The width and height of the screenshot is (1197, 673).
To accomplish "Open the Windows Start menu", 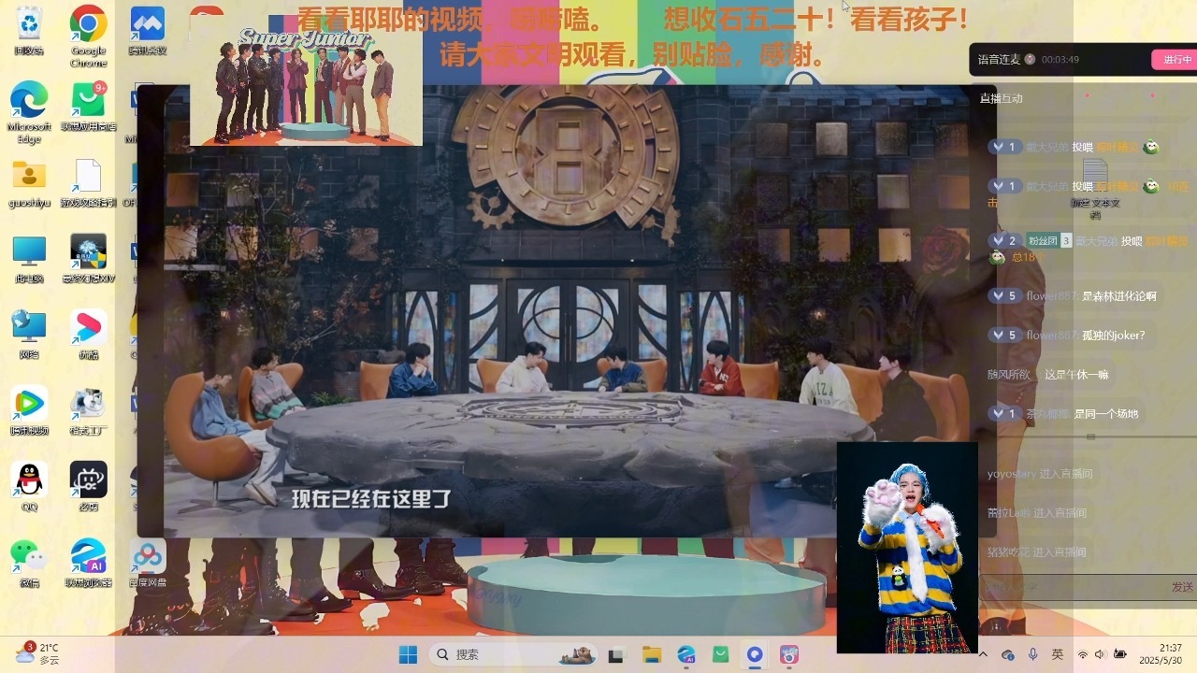I will click(x=409, y=654).
